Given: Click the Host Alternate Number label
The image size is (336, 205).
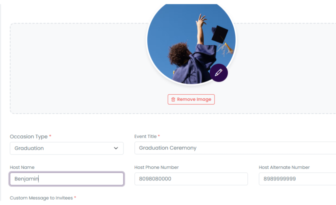Looking at the screenshot, I should 284,167.
